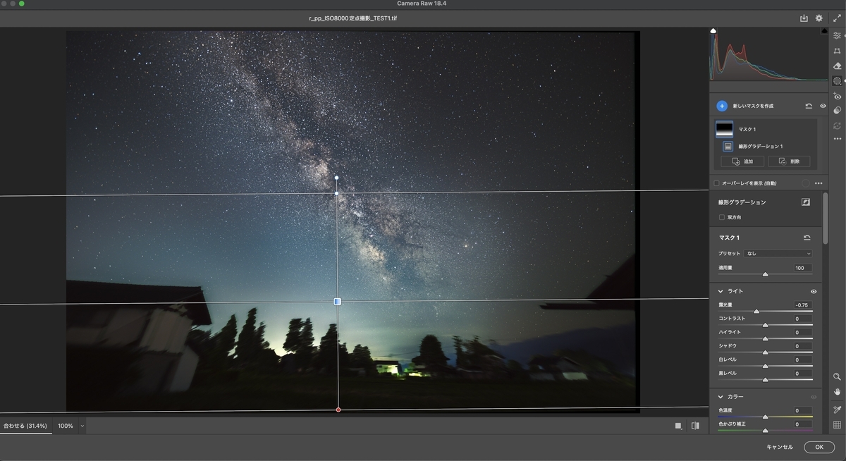The height and width of the screenshot is (461, 846).
Task: Check the 双方向 checkbox
Action: click(x=721, y=217)
